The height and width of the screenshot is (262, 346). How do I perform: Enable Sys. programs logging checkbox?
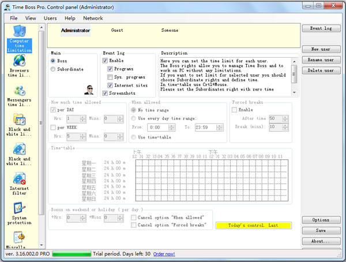pos(111,77)
